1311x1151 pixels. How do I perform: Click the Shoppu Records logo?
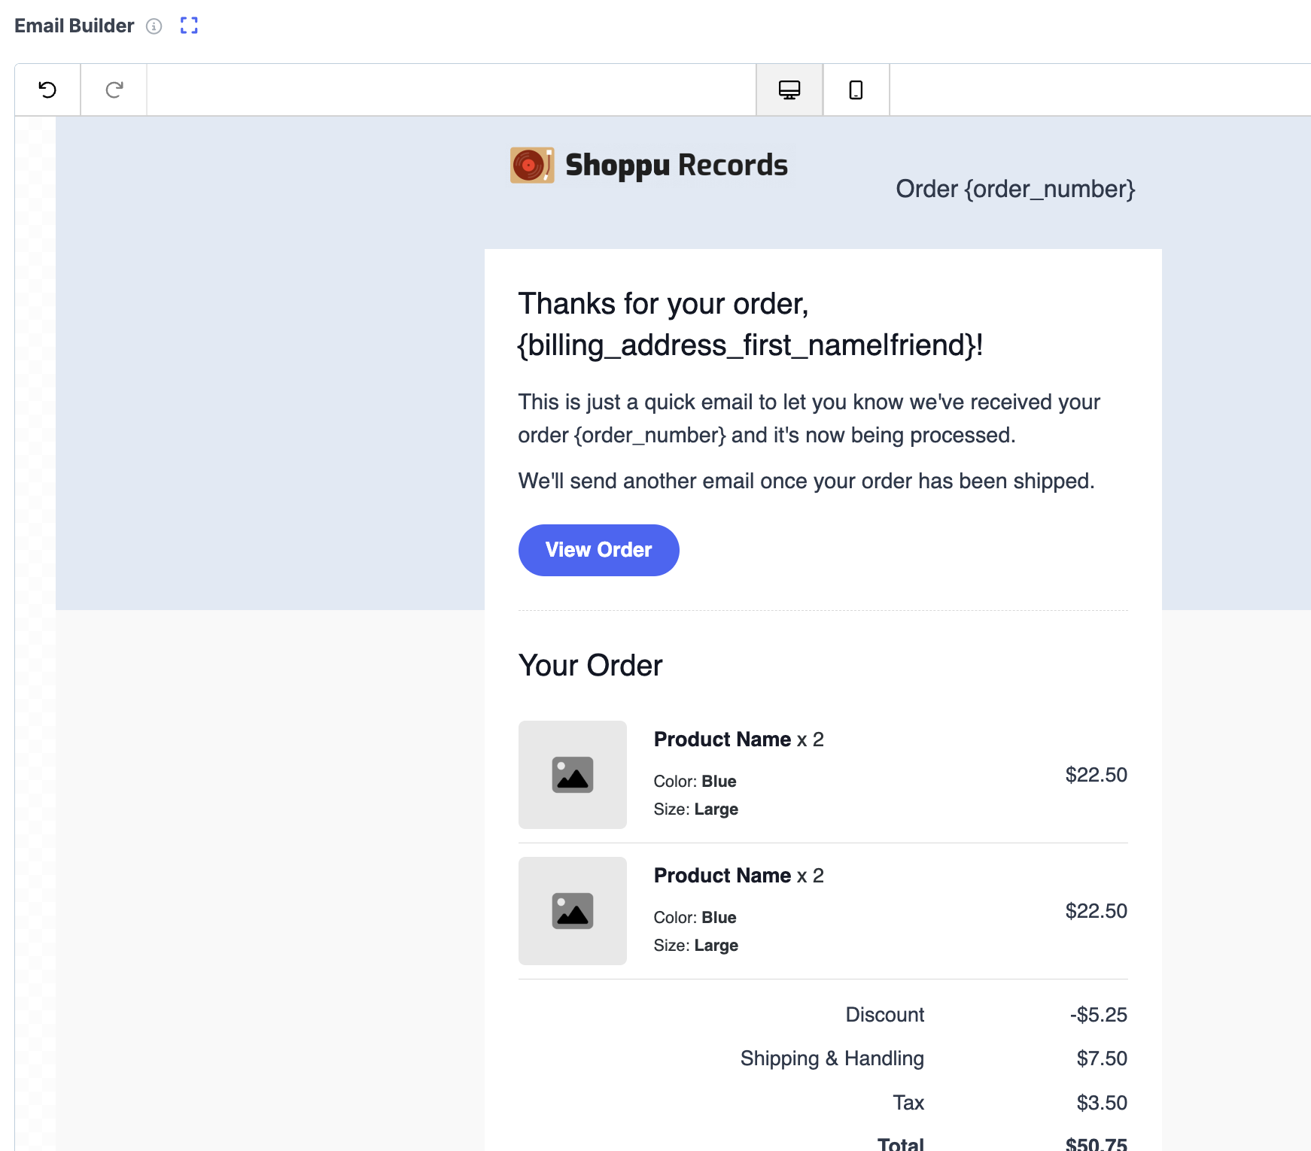649,165
